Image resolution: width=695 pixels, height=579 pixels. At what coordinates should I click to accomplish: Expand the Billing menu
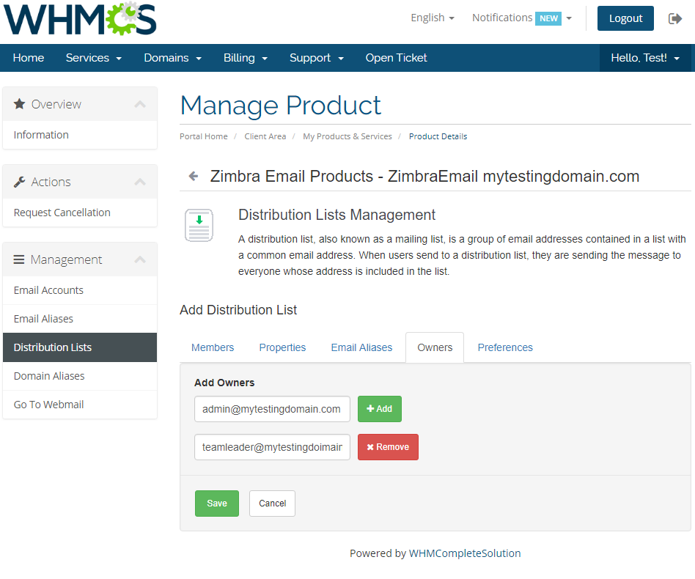pos(245,58)
